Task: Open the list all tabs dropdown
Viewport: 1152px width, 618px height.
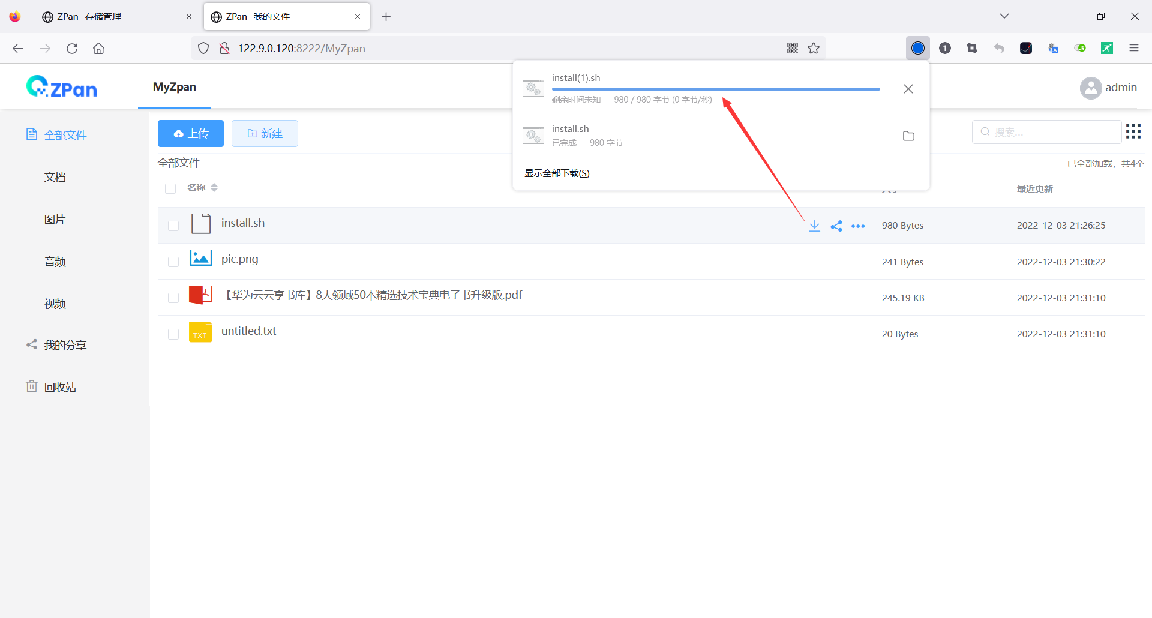Action: coord(1004,16)
